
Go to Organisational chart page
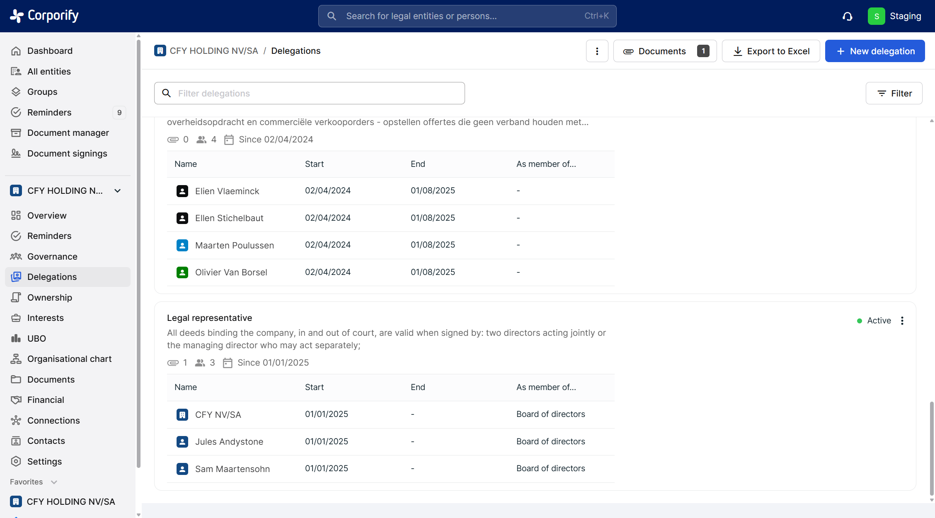(x=69, y=359)
